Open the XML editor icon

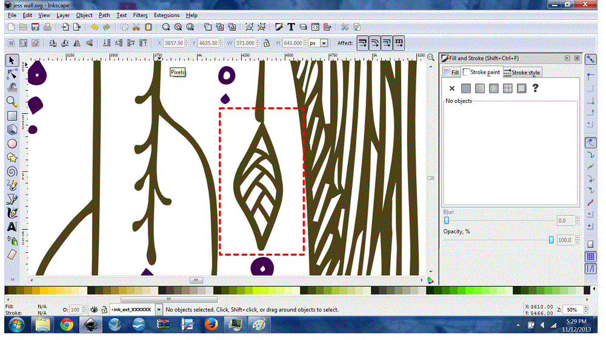[315, 27]
